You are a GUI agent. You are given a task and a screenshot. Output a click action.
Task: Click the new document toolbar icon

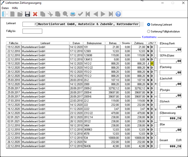(12, 14)
